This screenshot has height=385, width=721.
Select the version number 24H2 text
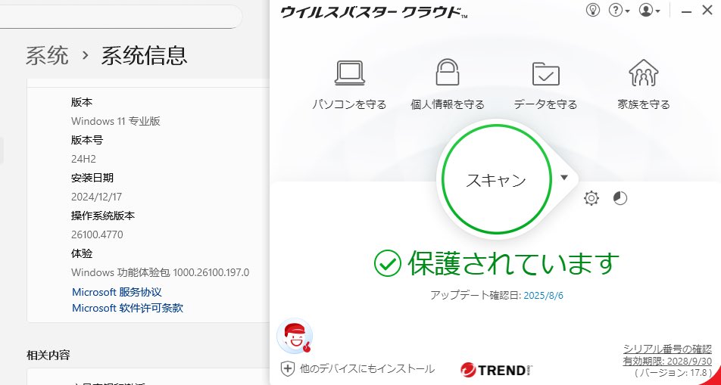click(x=83, y=159)
